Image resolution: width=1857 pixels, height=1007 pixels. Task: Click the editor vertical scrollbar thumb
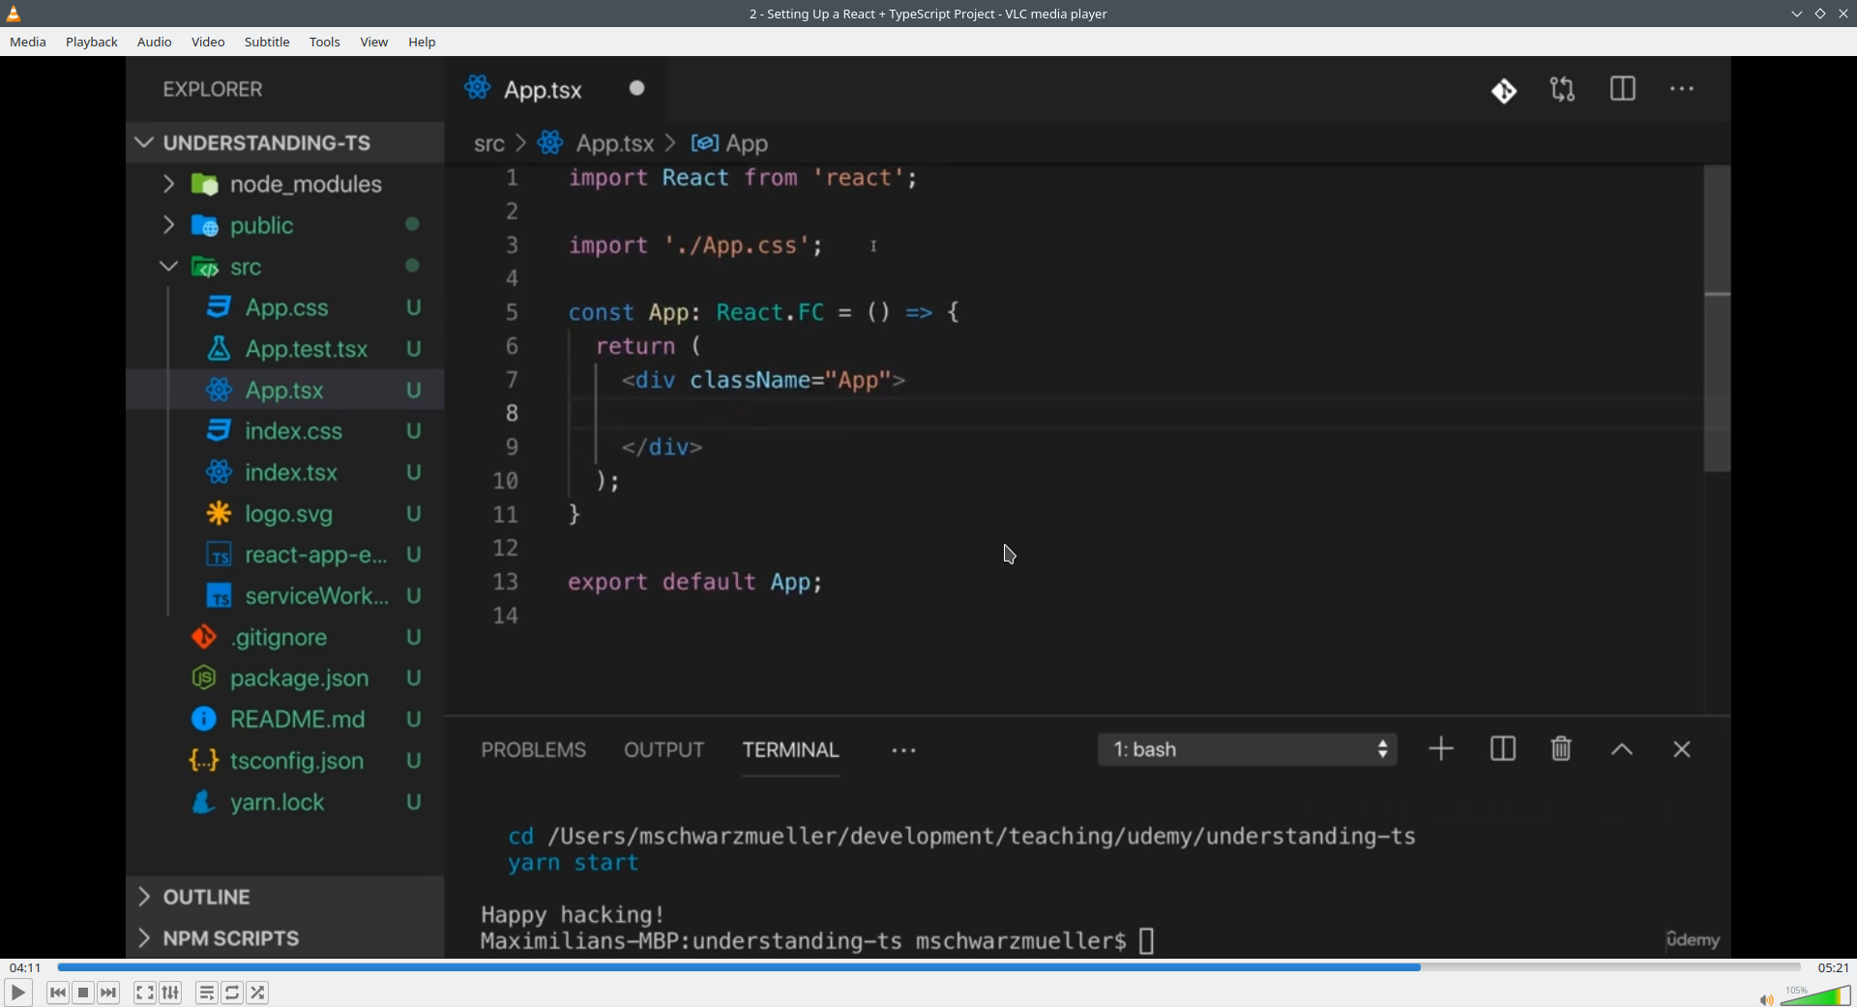[1718, 319]
